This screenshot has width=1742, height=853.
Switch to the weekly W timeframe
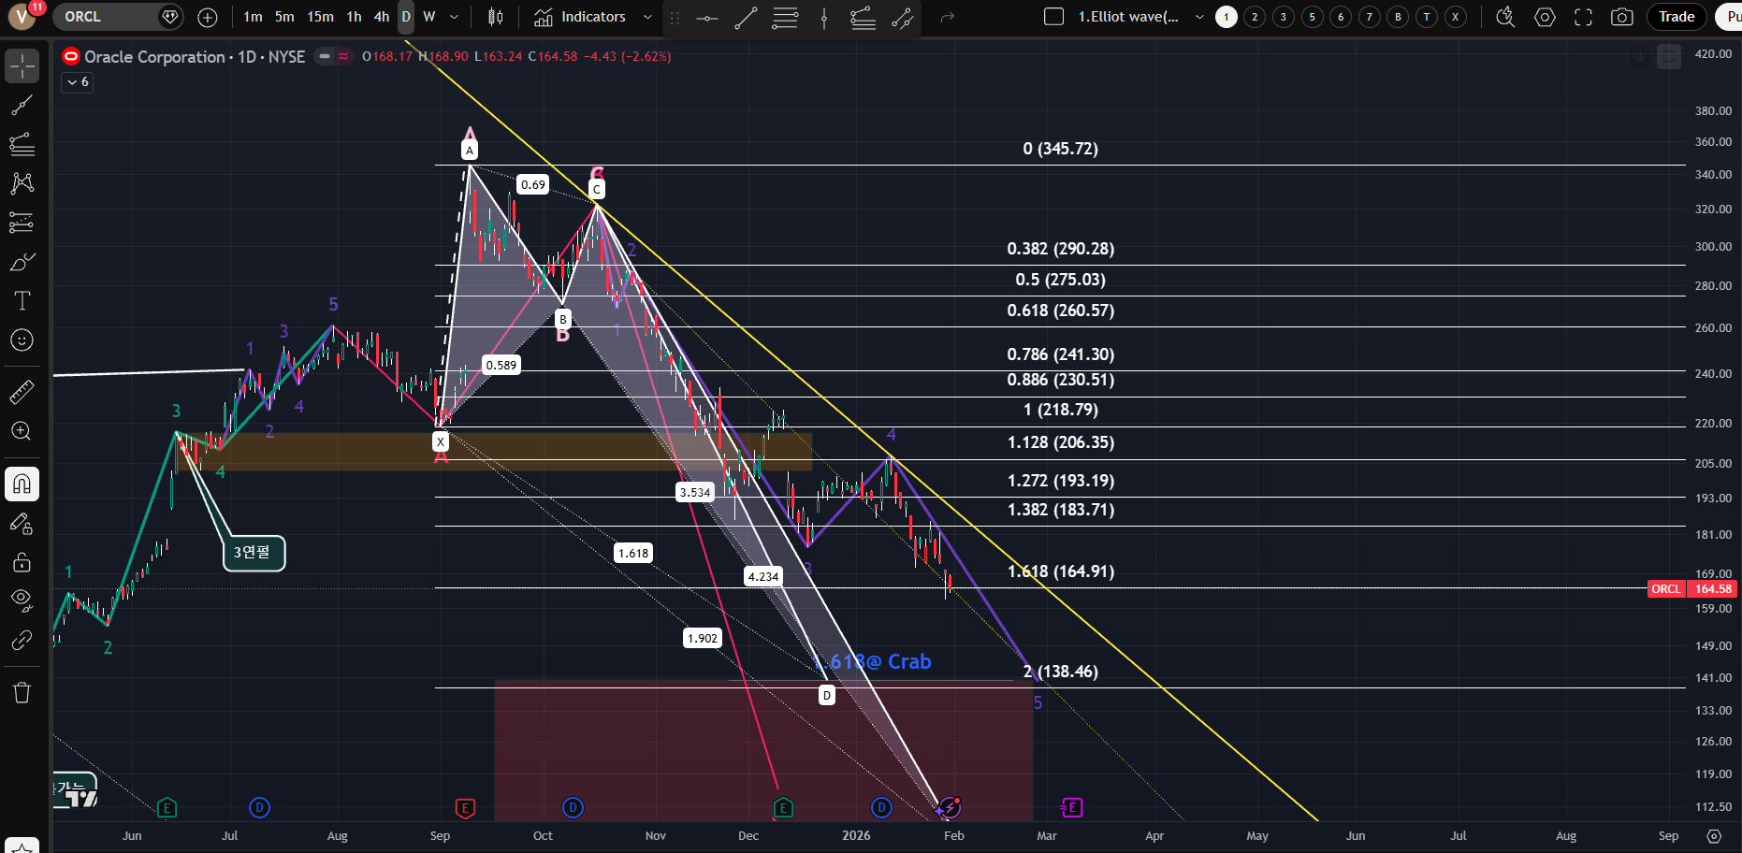click(x=429, y=17)
